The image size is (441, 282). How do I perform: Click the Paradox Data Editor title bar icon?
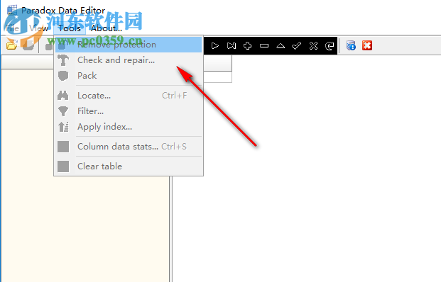pyautogui.click(x=12, y=11)
